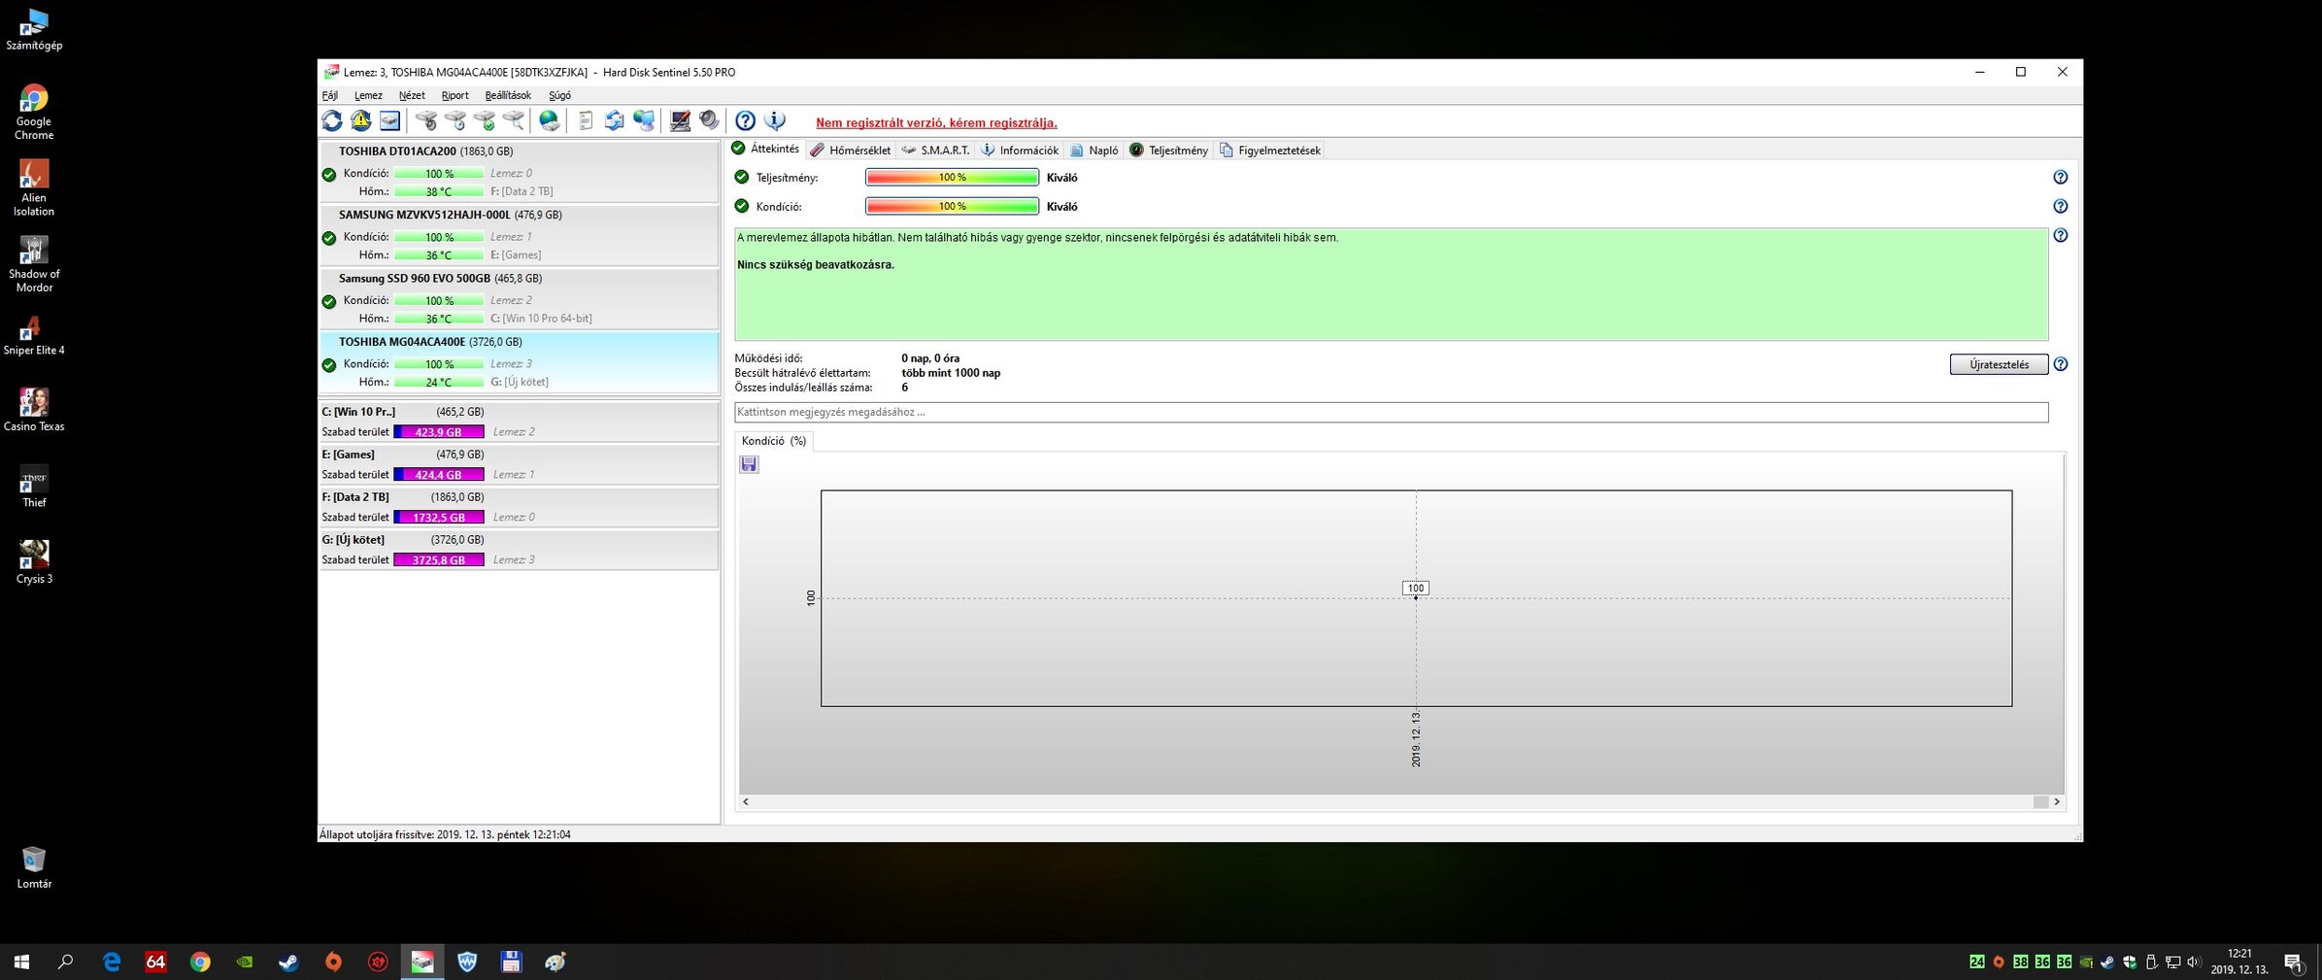Switch to the Figyelmeztetések tab
This screenshot has width=2322, height=980.
[1269, 151]
